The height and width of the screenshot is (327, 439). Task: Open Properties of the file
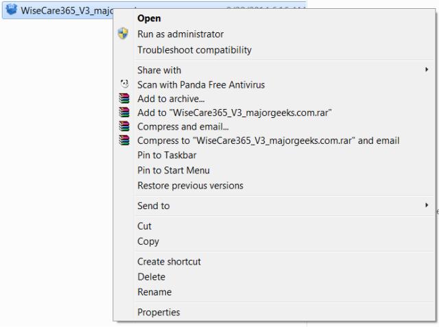point(158,313)
